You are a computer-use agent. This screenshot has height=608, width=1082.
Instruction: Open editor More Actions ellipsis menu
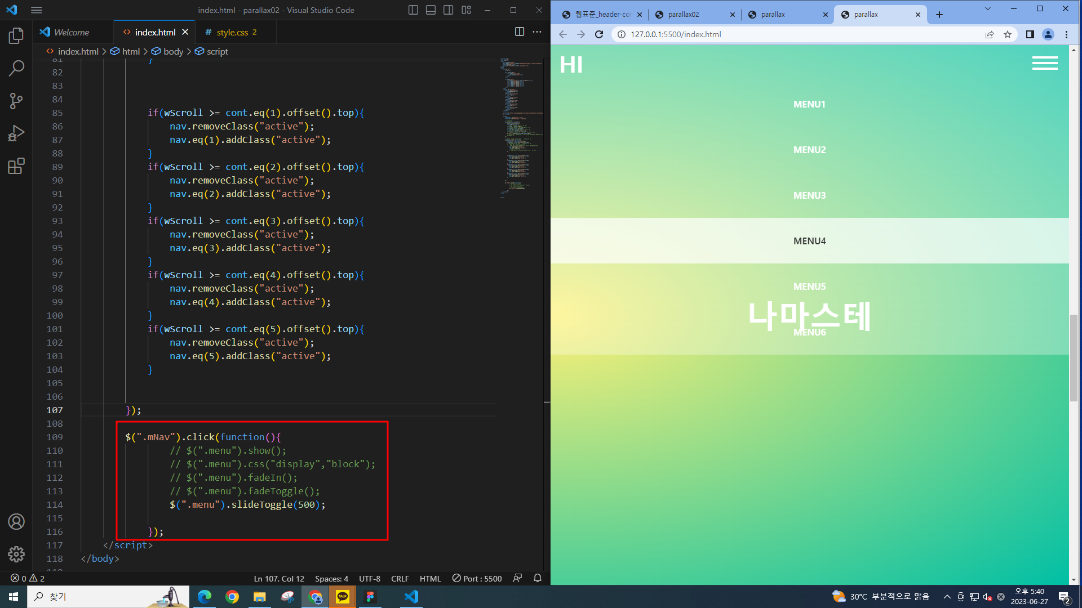(537, 32)
